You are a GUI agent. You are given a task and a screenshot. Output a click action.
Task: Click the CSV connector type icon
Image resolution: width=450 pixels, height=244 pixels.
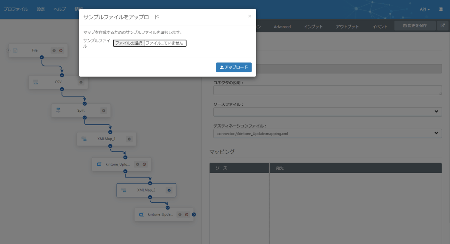point(36,82)
